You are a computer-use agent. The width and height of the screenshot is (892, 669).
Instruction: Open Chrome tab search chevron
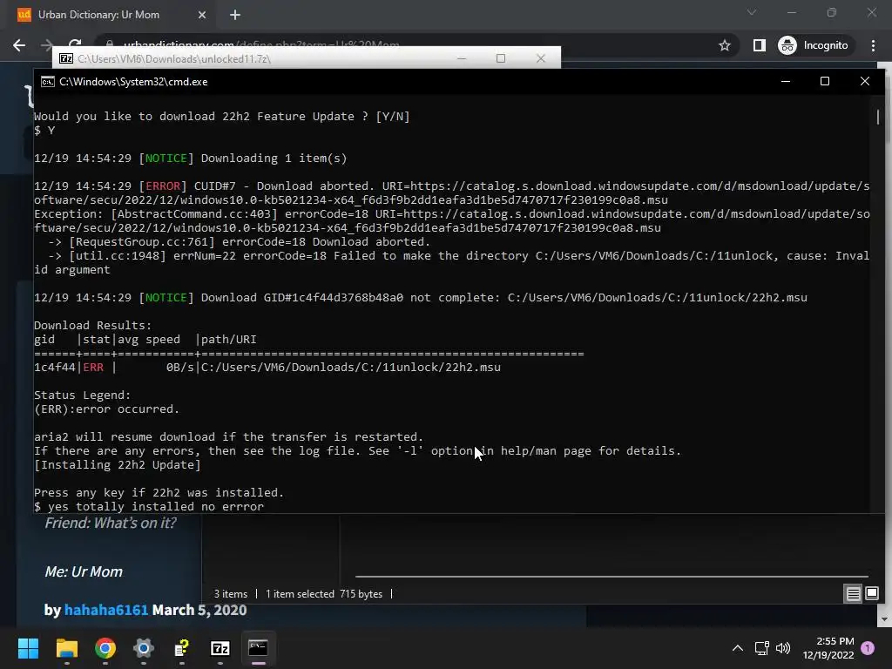(752, 12)
